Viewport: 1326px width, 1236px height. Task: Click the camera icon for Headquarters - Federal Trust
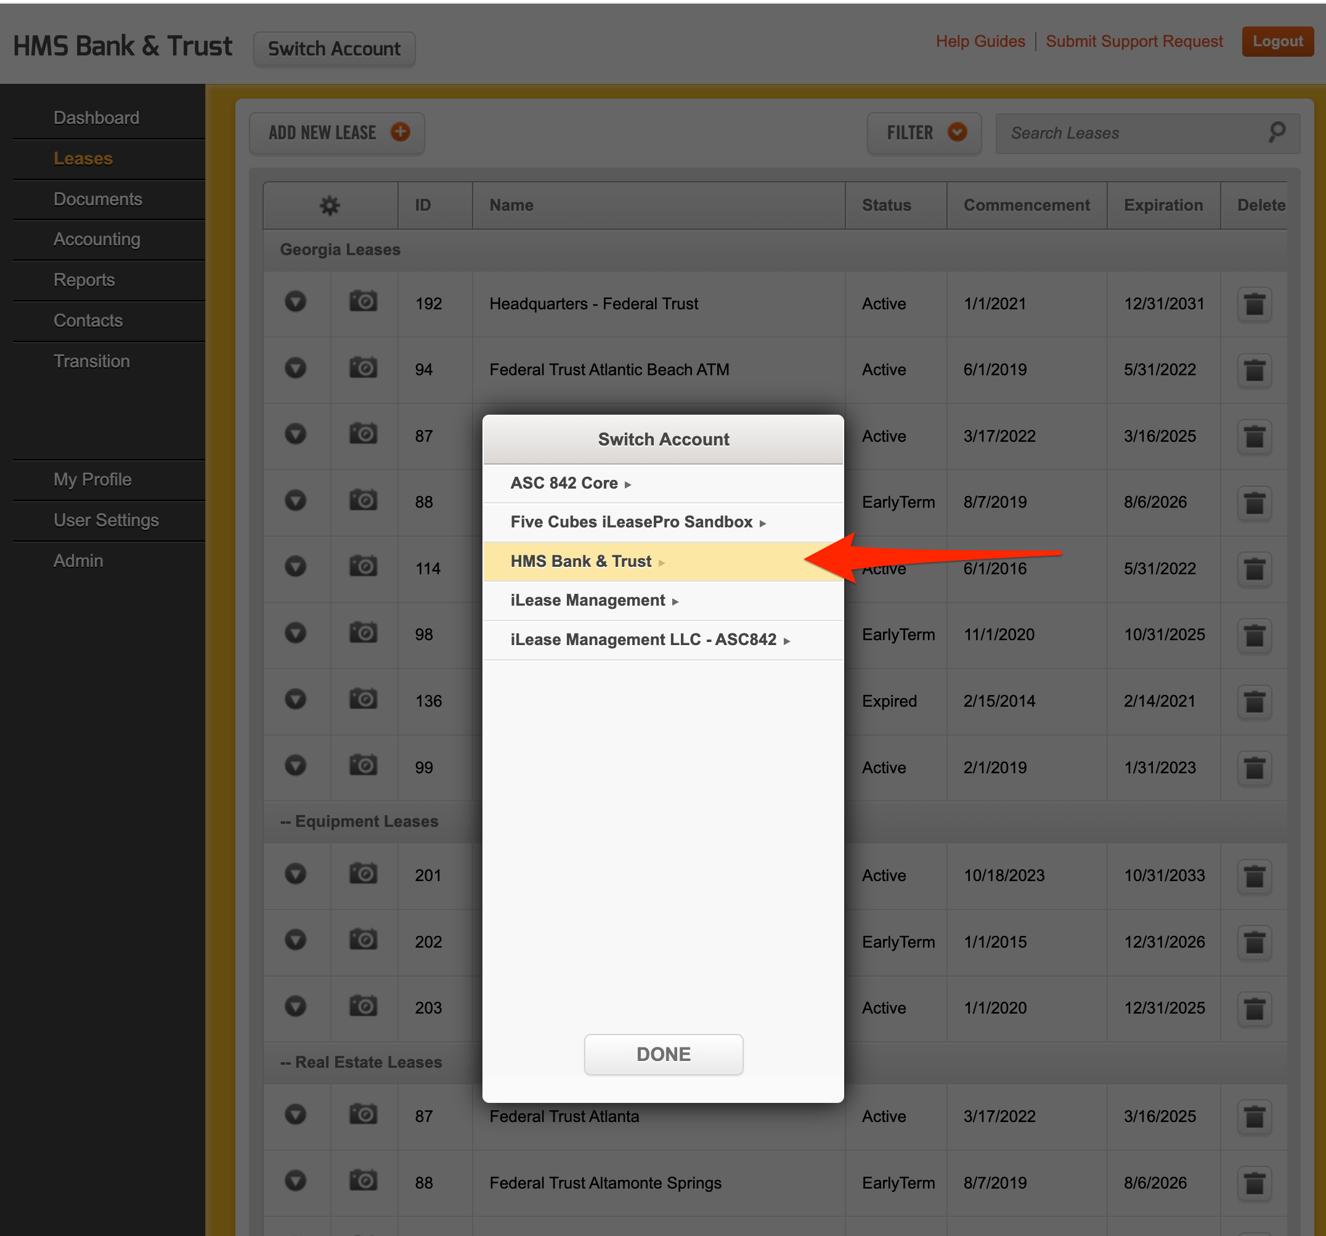coord(364,301)
